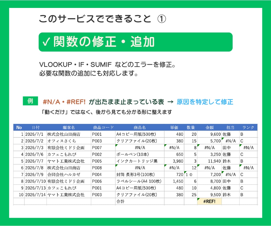Select product code P002
Viewport: 271px width, 226px height.
(x=103, y=154)
